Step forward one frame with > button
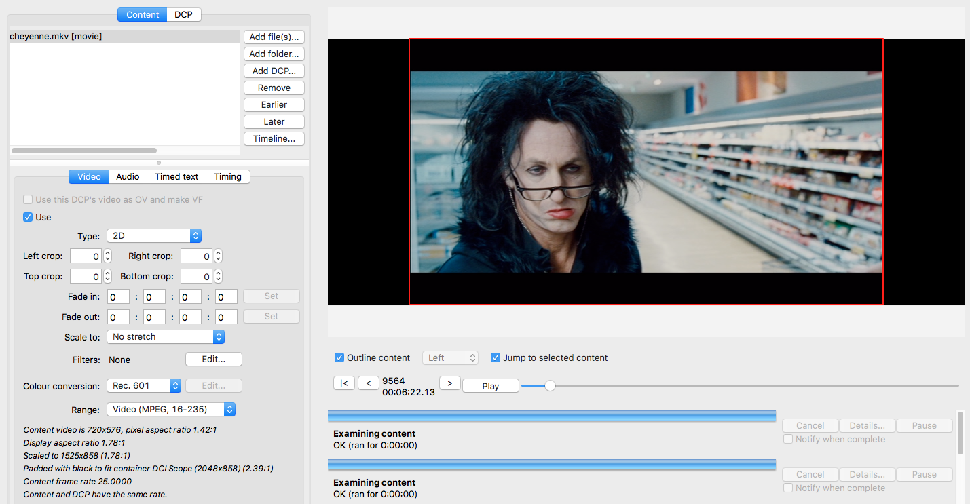This screenshot has width=970, height=504. [x=449, y=383]
